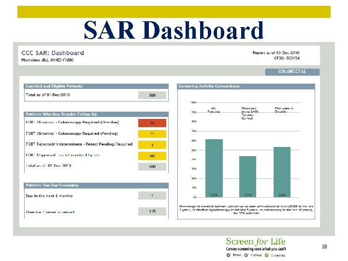Open the FOBT Dispensed count 60
Image resolution: width=348 pixels, height=261 pixels.
click(152, 156)
